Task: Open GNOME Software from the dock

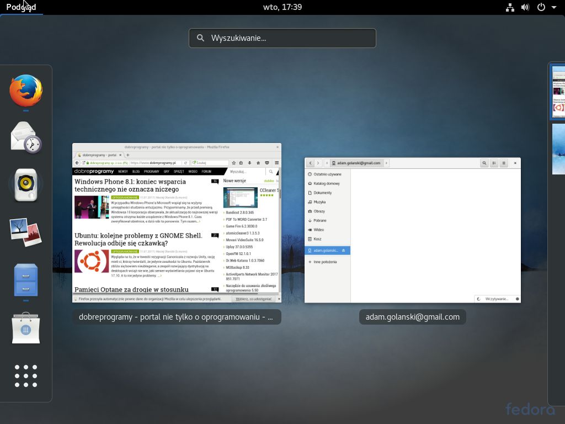Action: [x=25, y=328]
